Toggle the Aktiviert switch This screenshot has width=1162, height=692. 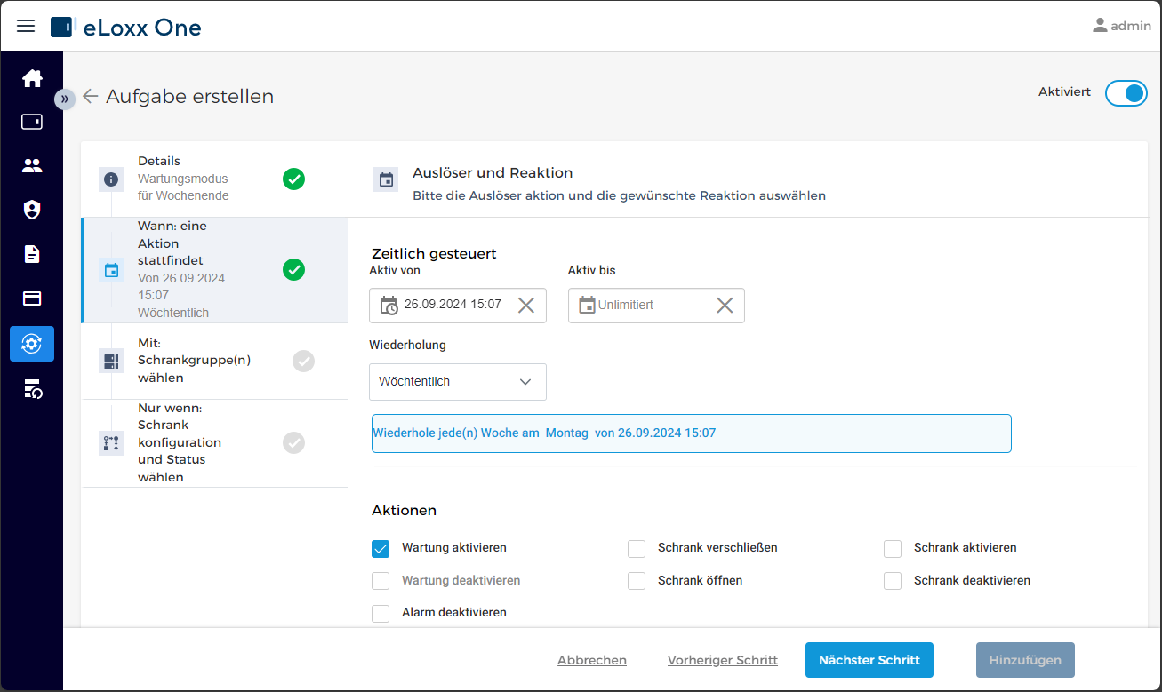[1126, 92]
